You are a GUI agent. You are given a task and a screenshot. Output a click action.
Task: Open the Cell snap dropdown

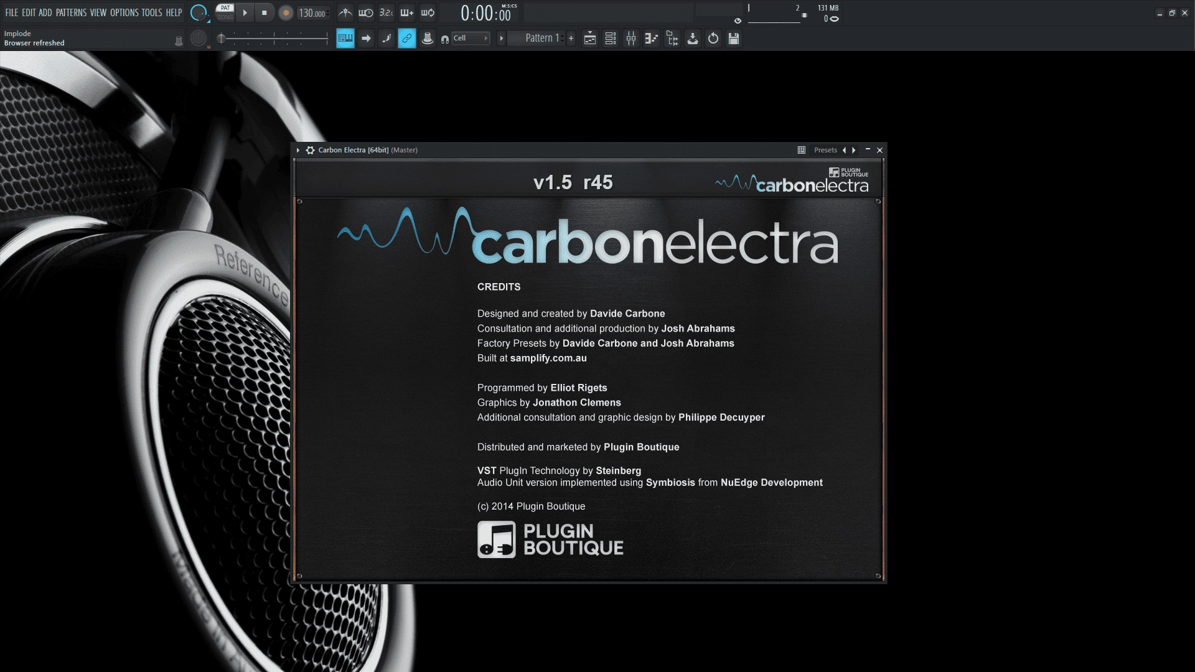[x=471, y=39]
